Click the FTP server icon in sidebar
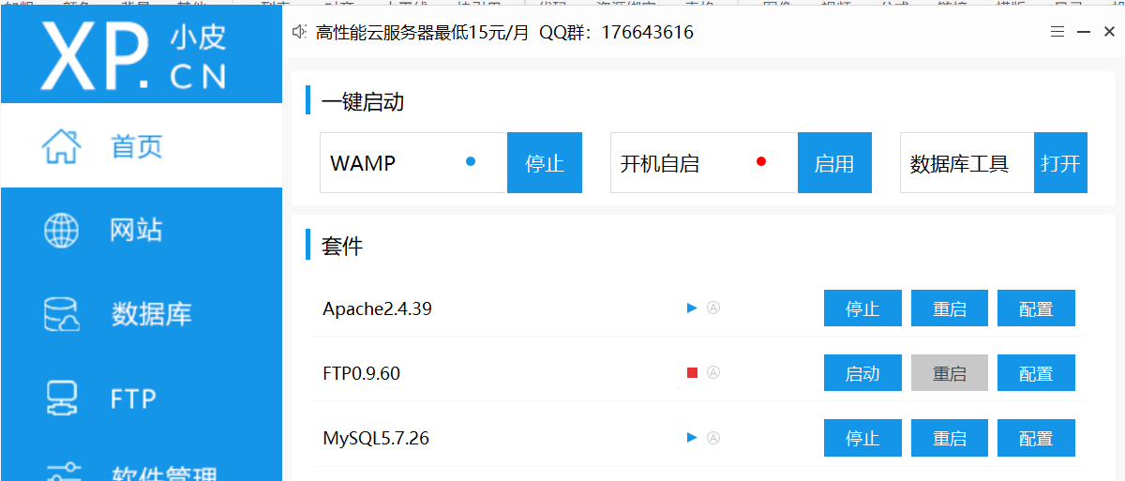 point(62,398)
